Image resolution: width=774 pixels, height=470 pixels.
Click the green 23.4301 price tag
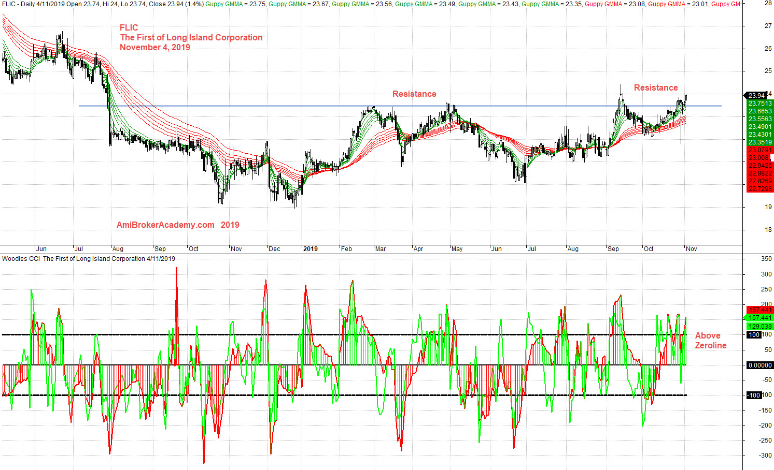coord(760,135)
